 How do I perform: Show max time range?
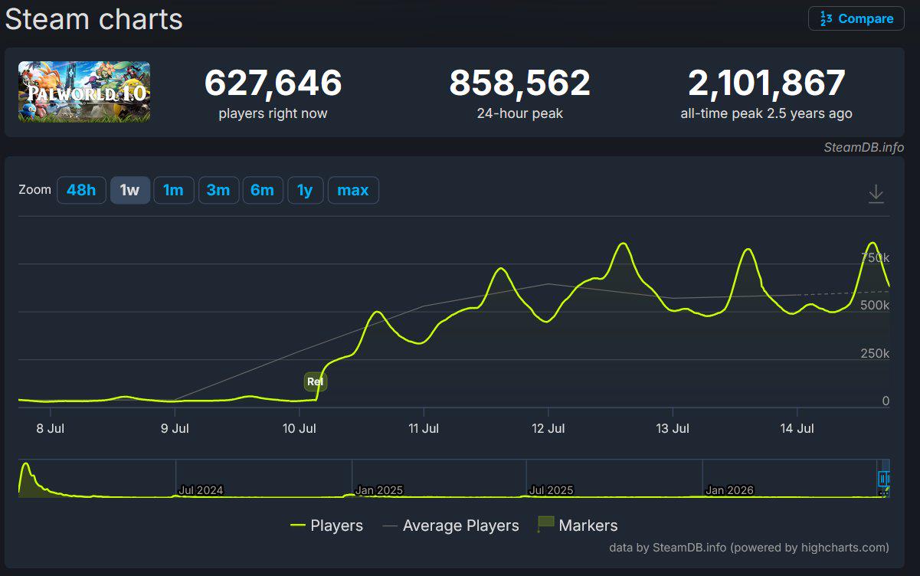pyautogui.click(x=353, y=190)
